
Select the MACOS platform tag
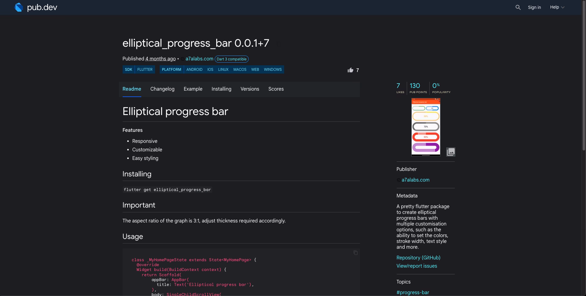tap(240, 70)
